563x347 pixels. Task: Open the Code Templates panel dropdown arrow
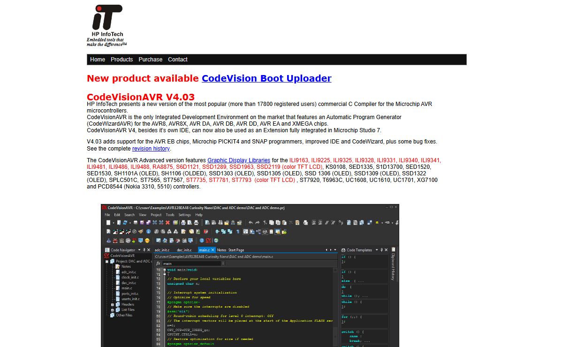click(377, 250)
